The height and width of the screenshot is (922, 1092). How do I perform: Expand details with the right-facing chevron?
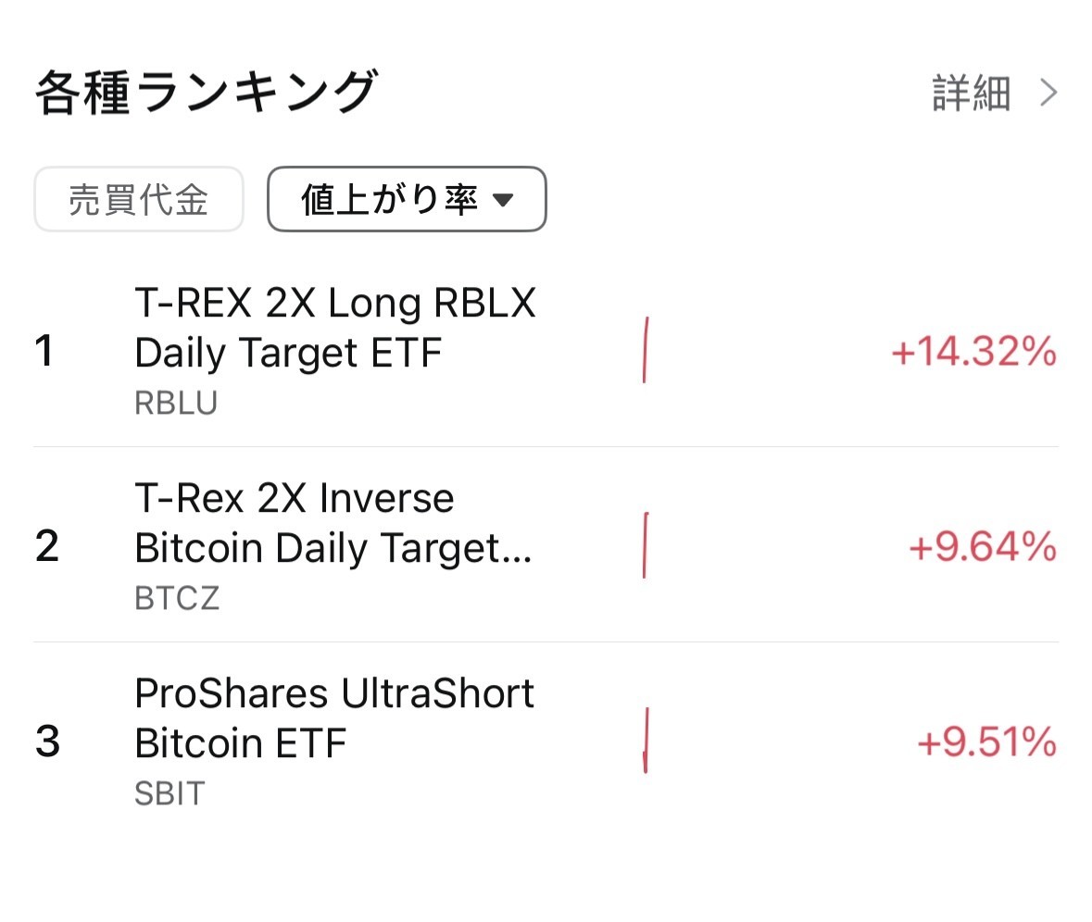point(1048,92)
